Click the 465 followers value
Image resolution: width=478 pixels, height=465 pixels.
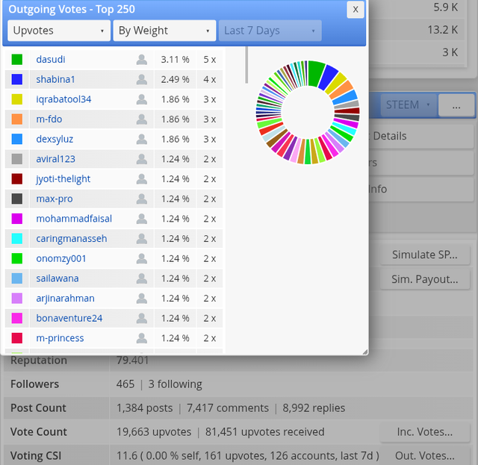[x=125, y=384]
